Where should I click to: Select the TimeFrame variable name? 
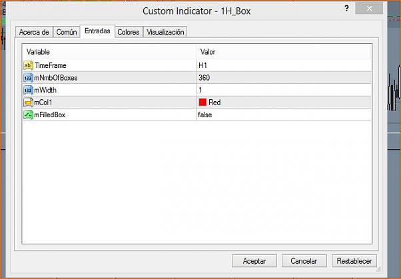(51, 65)
